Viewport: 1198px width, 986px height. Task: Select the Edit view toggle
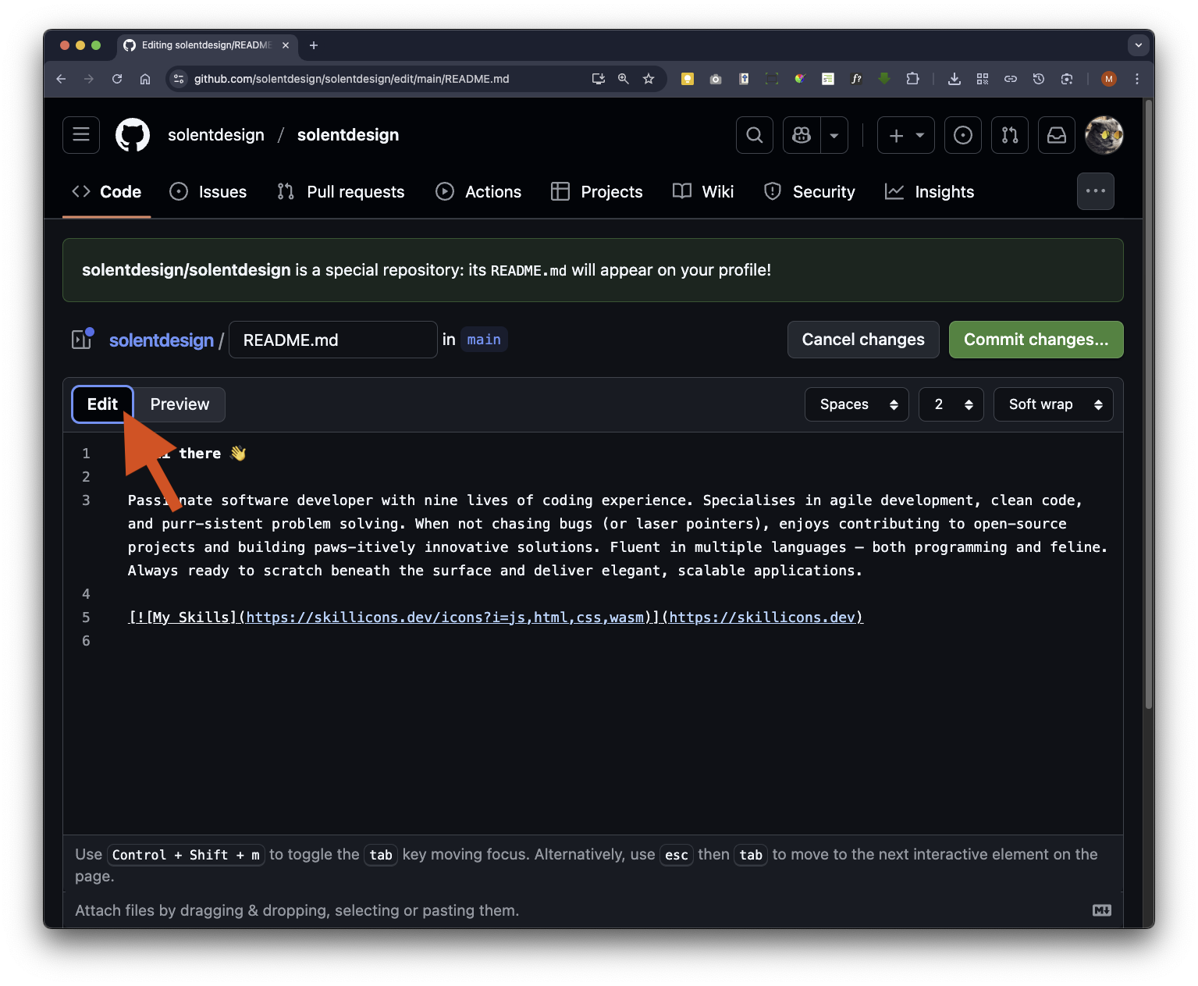102,404
